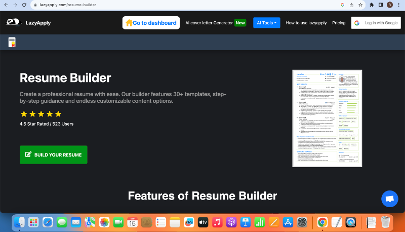Open Safari from the dock
The height and width of the screenshot is (232, 405).
coord(48,222)
